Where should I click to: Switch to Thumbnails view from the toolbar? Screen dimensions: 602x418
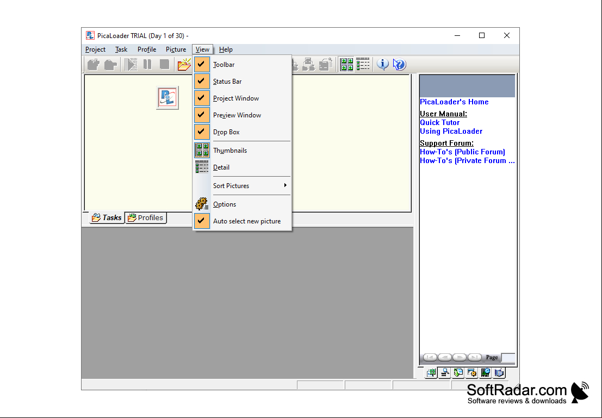pos(347,65)
